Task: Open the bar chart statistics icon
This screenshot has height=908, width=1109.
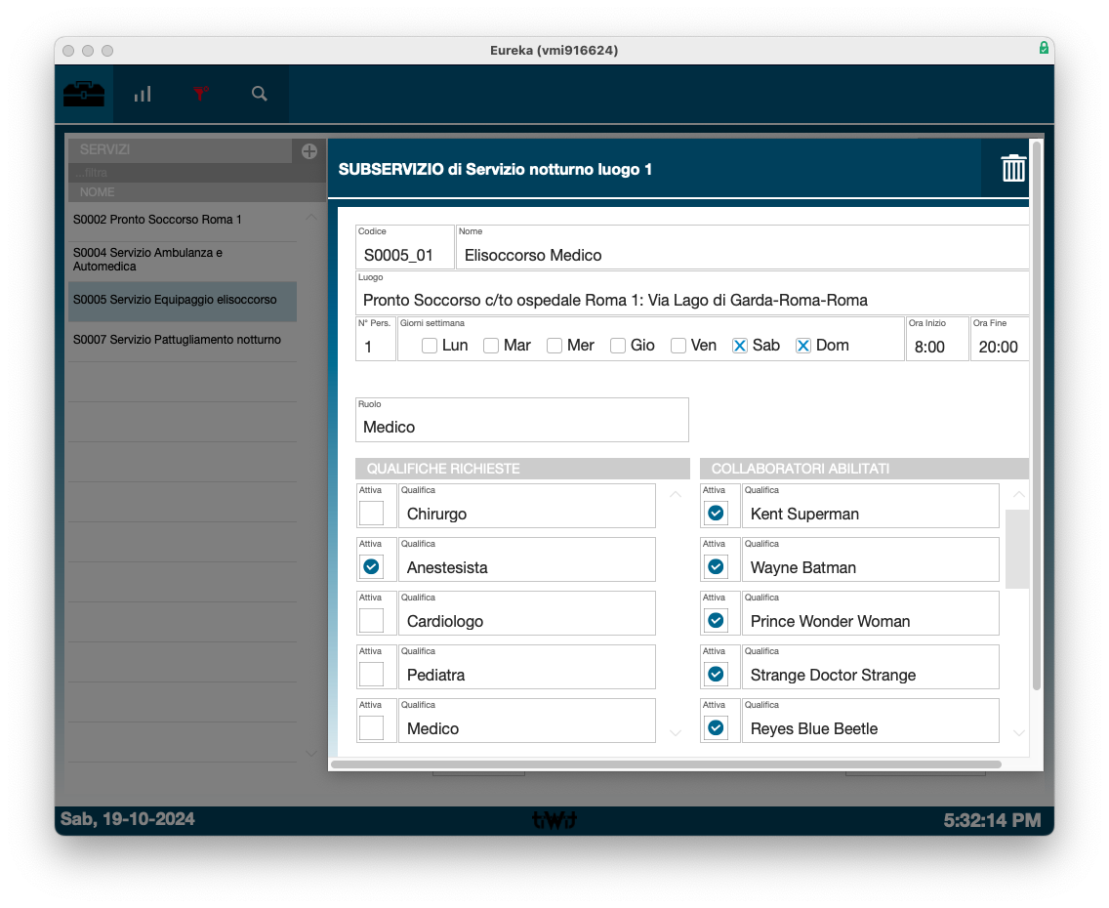Action: pyautogui.click(x=143, y=94)
